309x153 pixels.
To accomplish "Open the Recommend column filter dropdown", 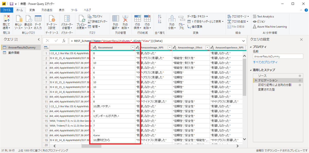I will click(x=133, y=48).
